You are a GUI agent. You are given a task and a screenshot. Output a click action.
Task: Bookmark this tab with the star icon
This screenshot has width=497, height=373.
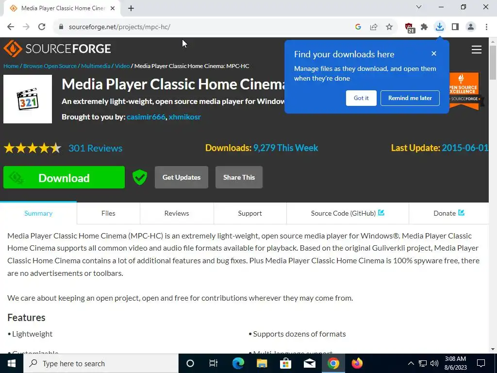click(389, 27)
